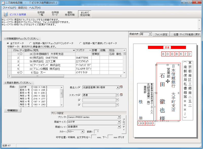The width and height of the screenshot is (203, 149).
Task: Select the red 速達 stamp in the preview
Action: (x=167, y=47)
